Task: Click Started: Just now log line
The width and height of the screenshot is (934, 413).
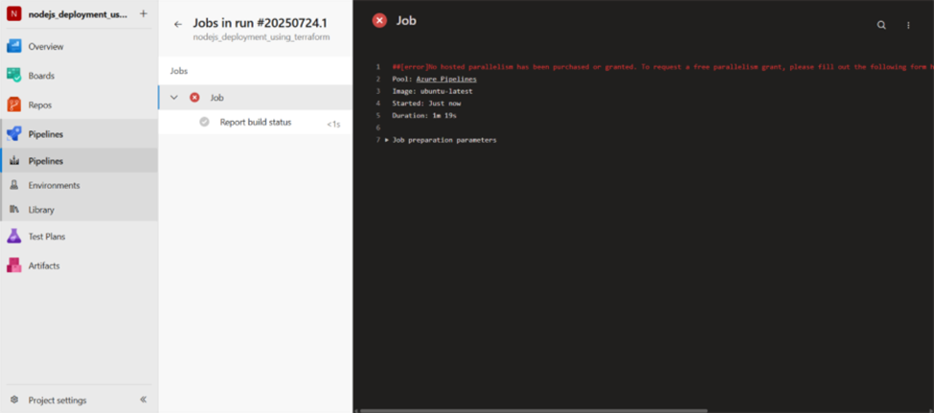Action: click(x=426, y=103)
